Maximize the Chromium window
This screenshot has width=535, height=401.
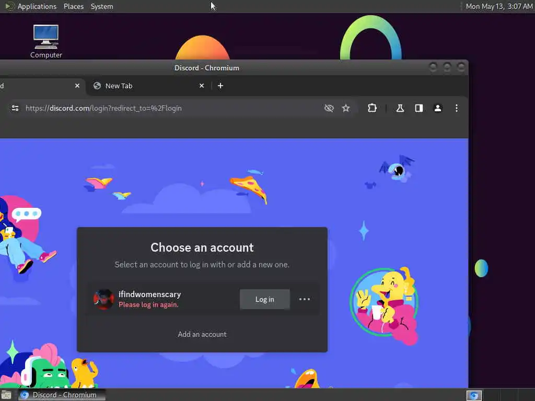click(x=447, y=67)
